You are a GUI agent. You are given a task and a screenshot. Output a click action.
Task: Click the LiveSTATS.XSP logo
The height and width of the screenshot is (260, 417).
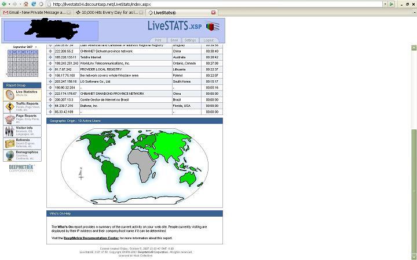[184, 26]
